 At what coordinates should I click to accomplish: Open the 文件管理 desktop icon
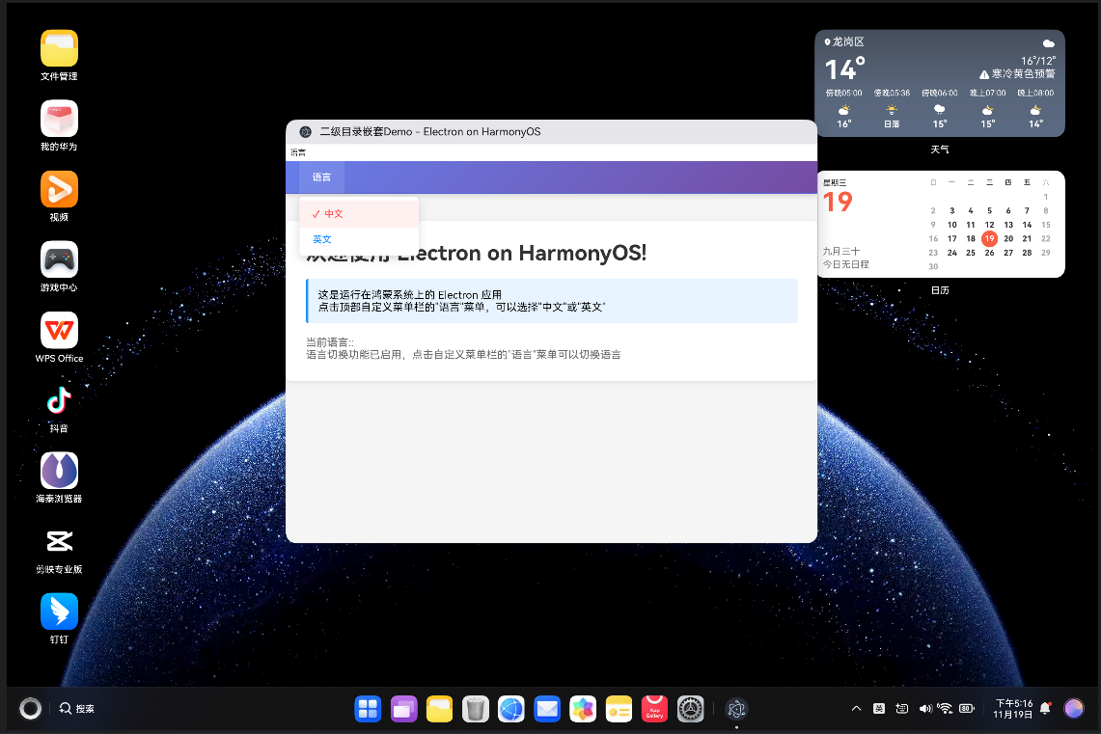coord(59,49)
